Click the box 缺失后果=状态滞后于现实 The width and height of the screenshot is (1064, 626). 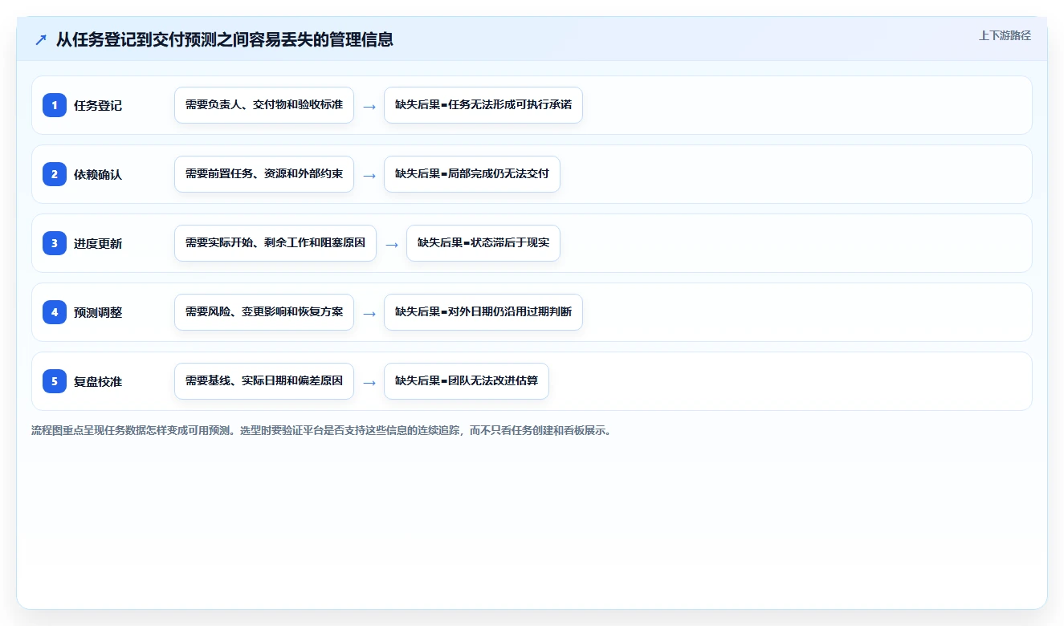pos(483,243)
